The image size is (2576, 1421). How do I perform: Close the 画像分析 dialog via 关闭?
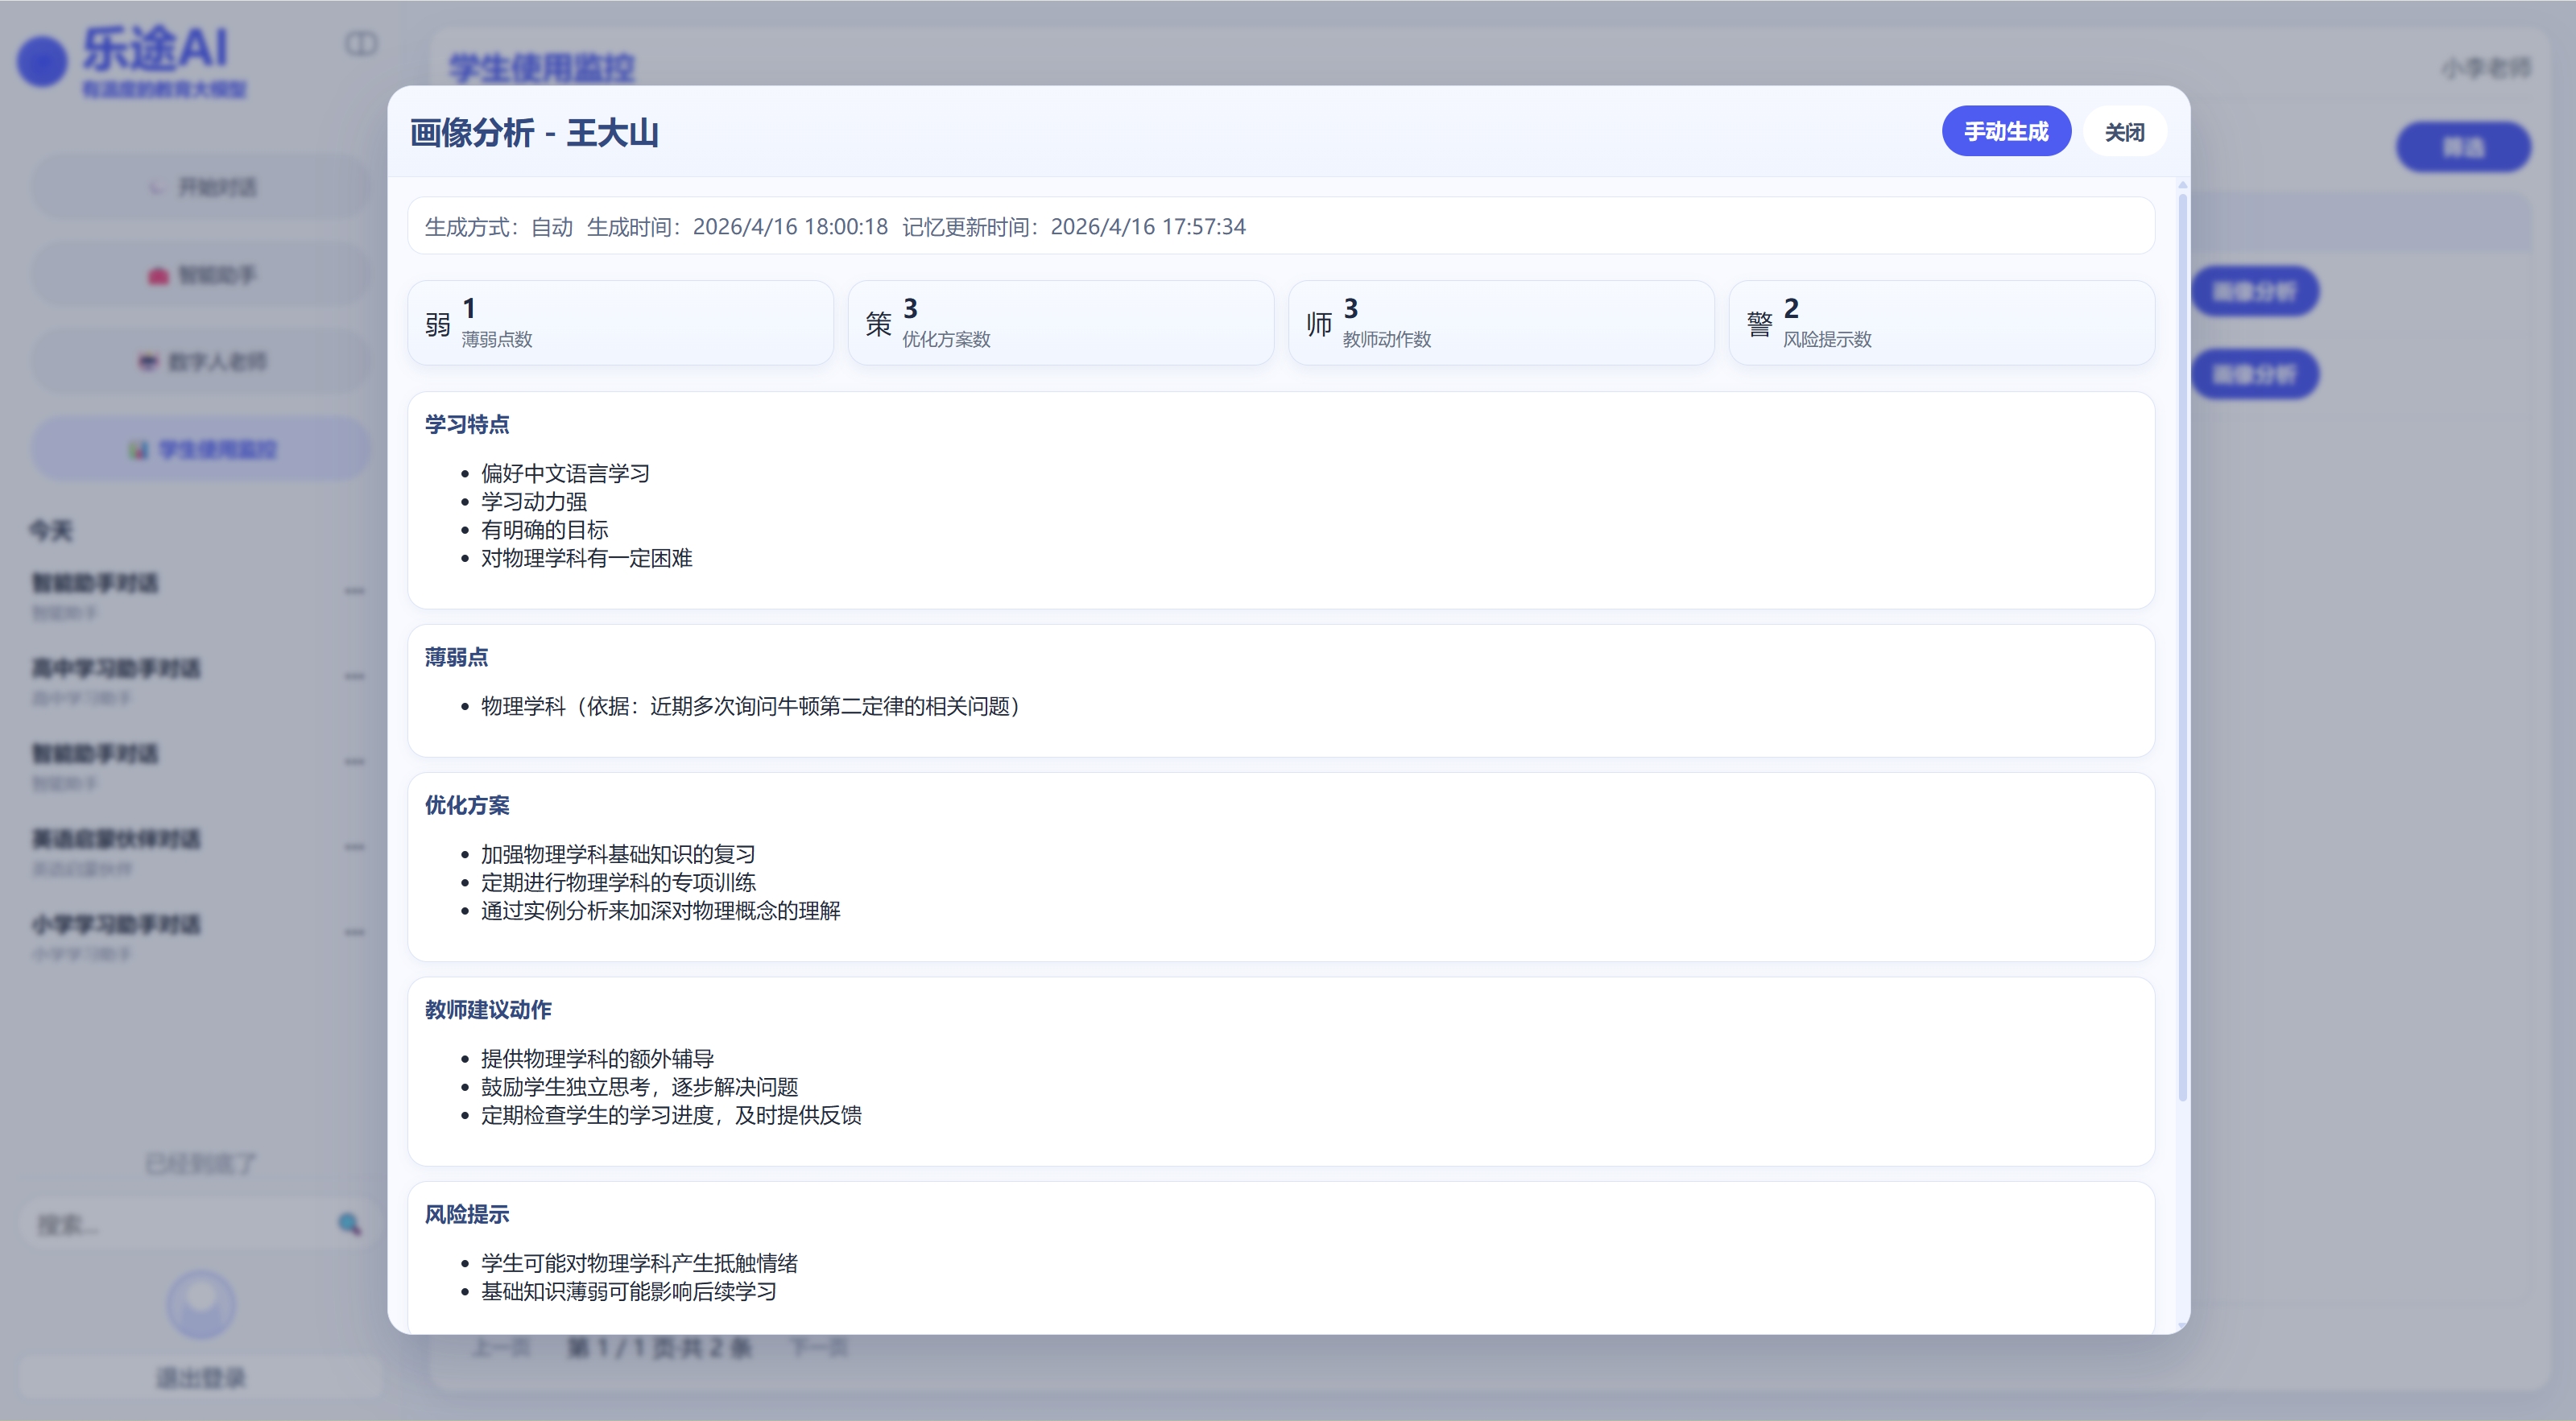point(2124,130)
